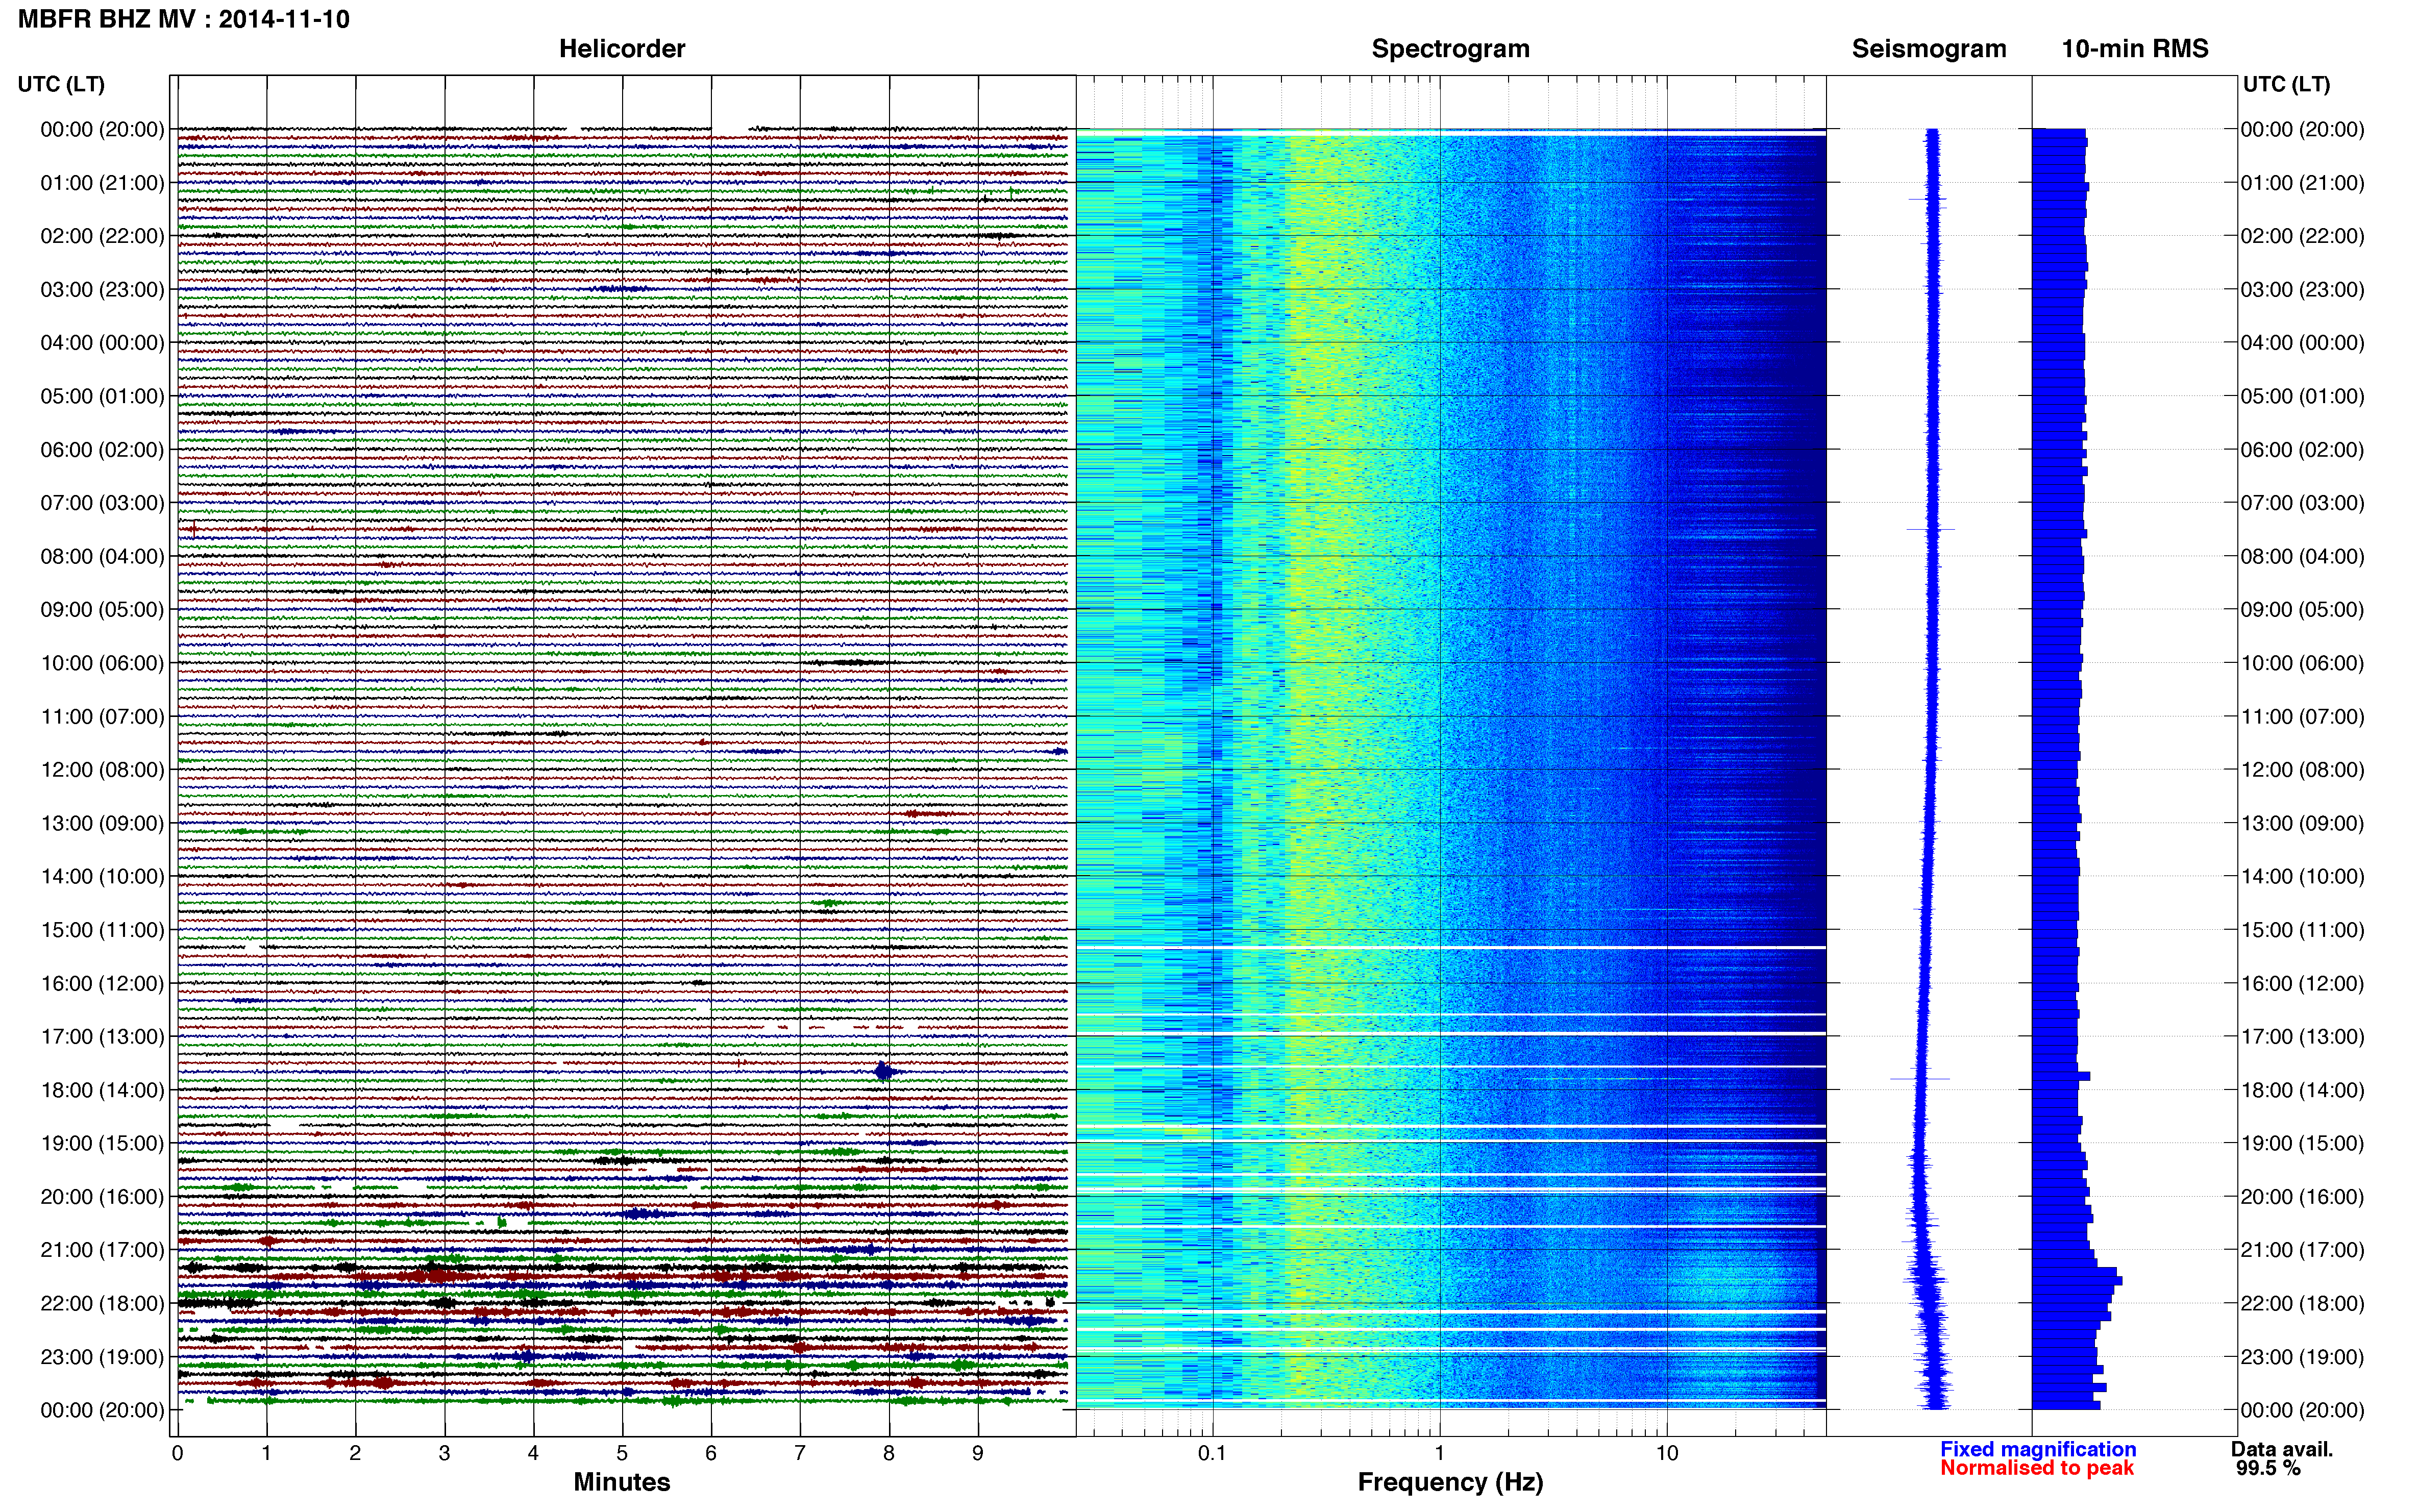Click the "10" frequency tick label
This screenshot has width=2419, height=1512.
pyautogui.click(x=1666, y=1453)
